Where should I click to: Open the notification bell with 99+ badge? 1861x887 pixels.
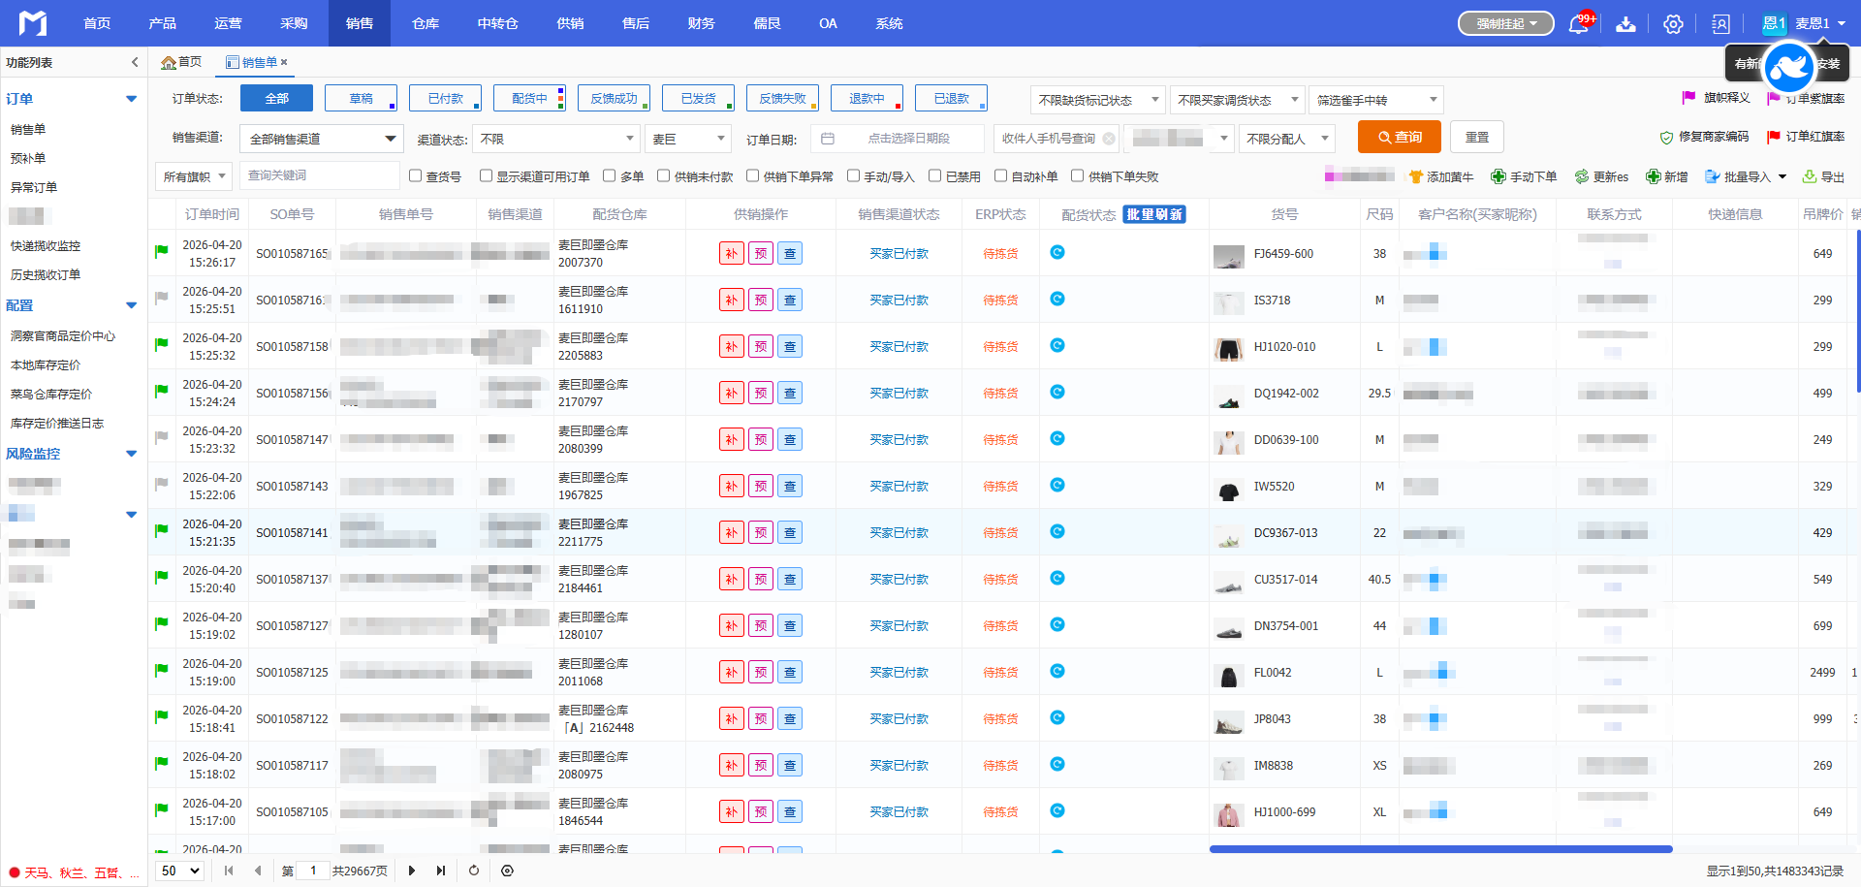point(1578,24)
